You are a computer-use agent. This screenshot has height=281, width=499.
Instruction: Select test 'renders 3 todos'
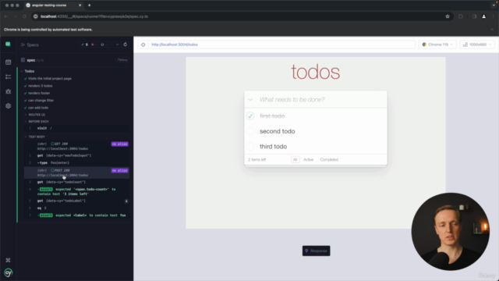coord(40,86)
